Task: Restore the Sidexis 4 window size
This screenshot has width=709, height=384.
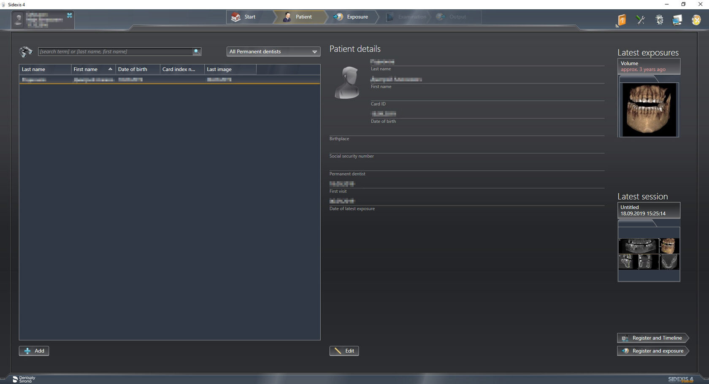Action: pos(683,4)
